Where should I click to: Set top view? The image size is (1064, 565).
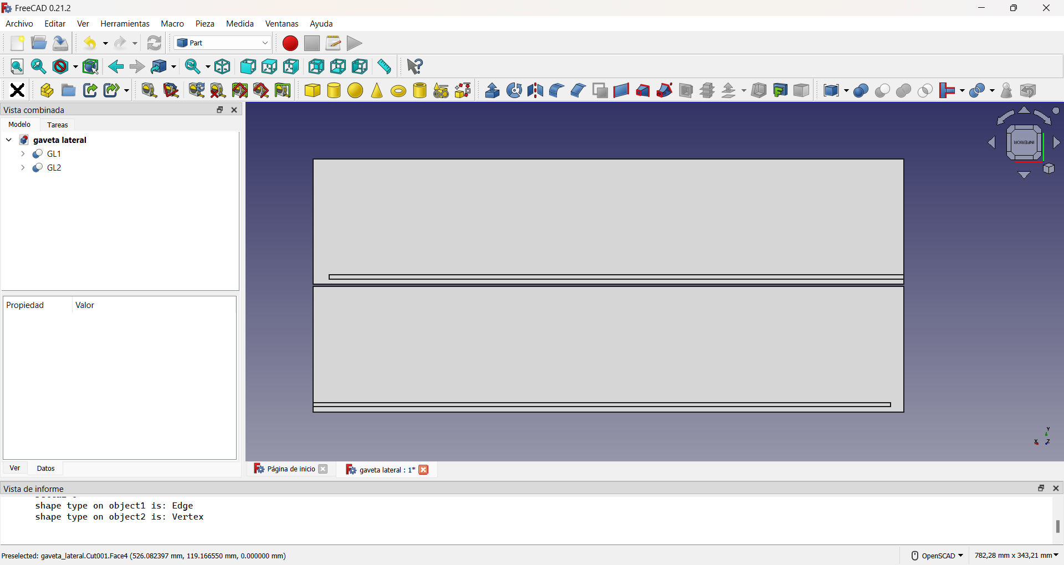coord(269,66)
